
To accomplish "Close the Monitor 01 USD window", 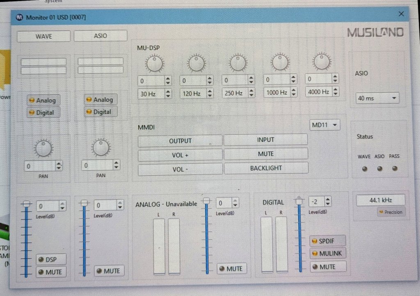I will [x=401, y=14].
